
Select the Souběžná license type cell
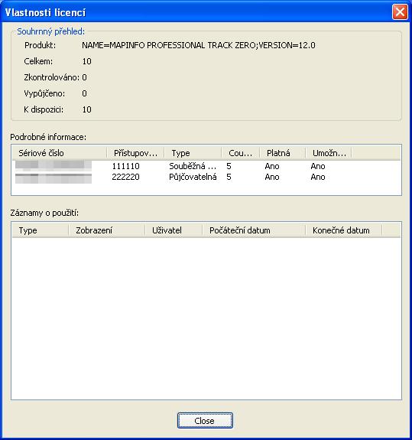coord(193,166)
